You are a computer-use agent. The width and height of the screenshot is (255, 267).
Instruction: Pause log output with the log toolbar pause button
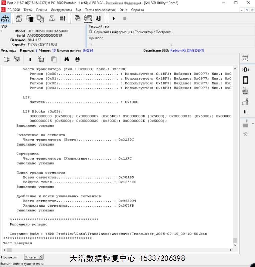30,59
